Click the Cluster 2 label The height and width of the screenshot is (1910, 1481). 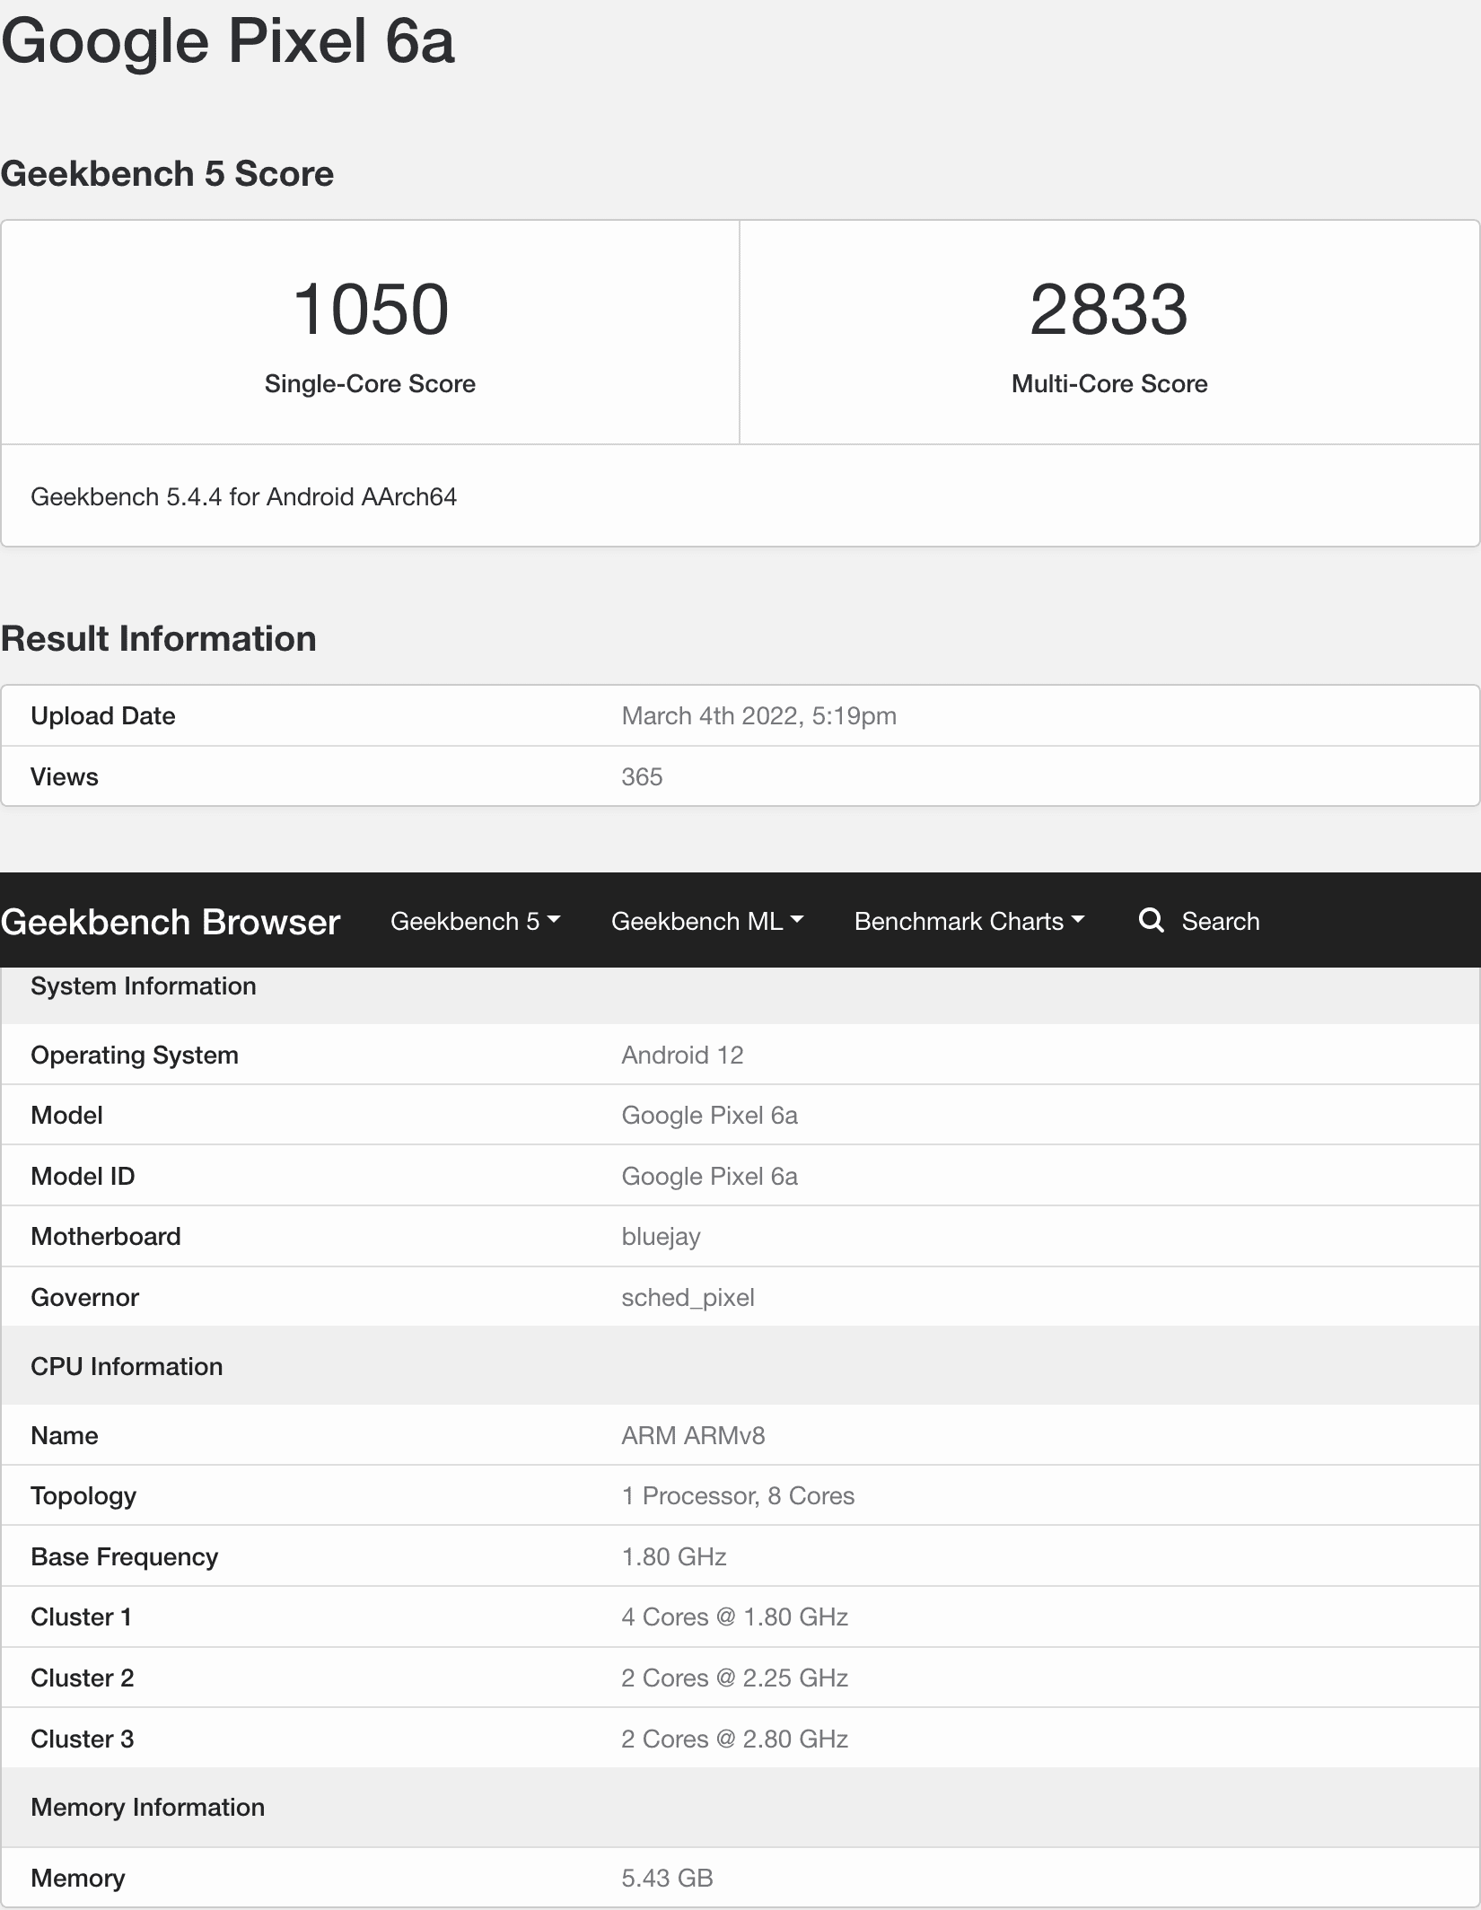(x=83, y=1678)
